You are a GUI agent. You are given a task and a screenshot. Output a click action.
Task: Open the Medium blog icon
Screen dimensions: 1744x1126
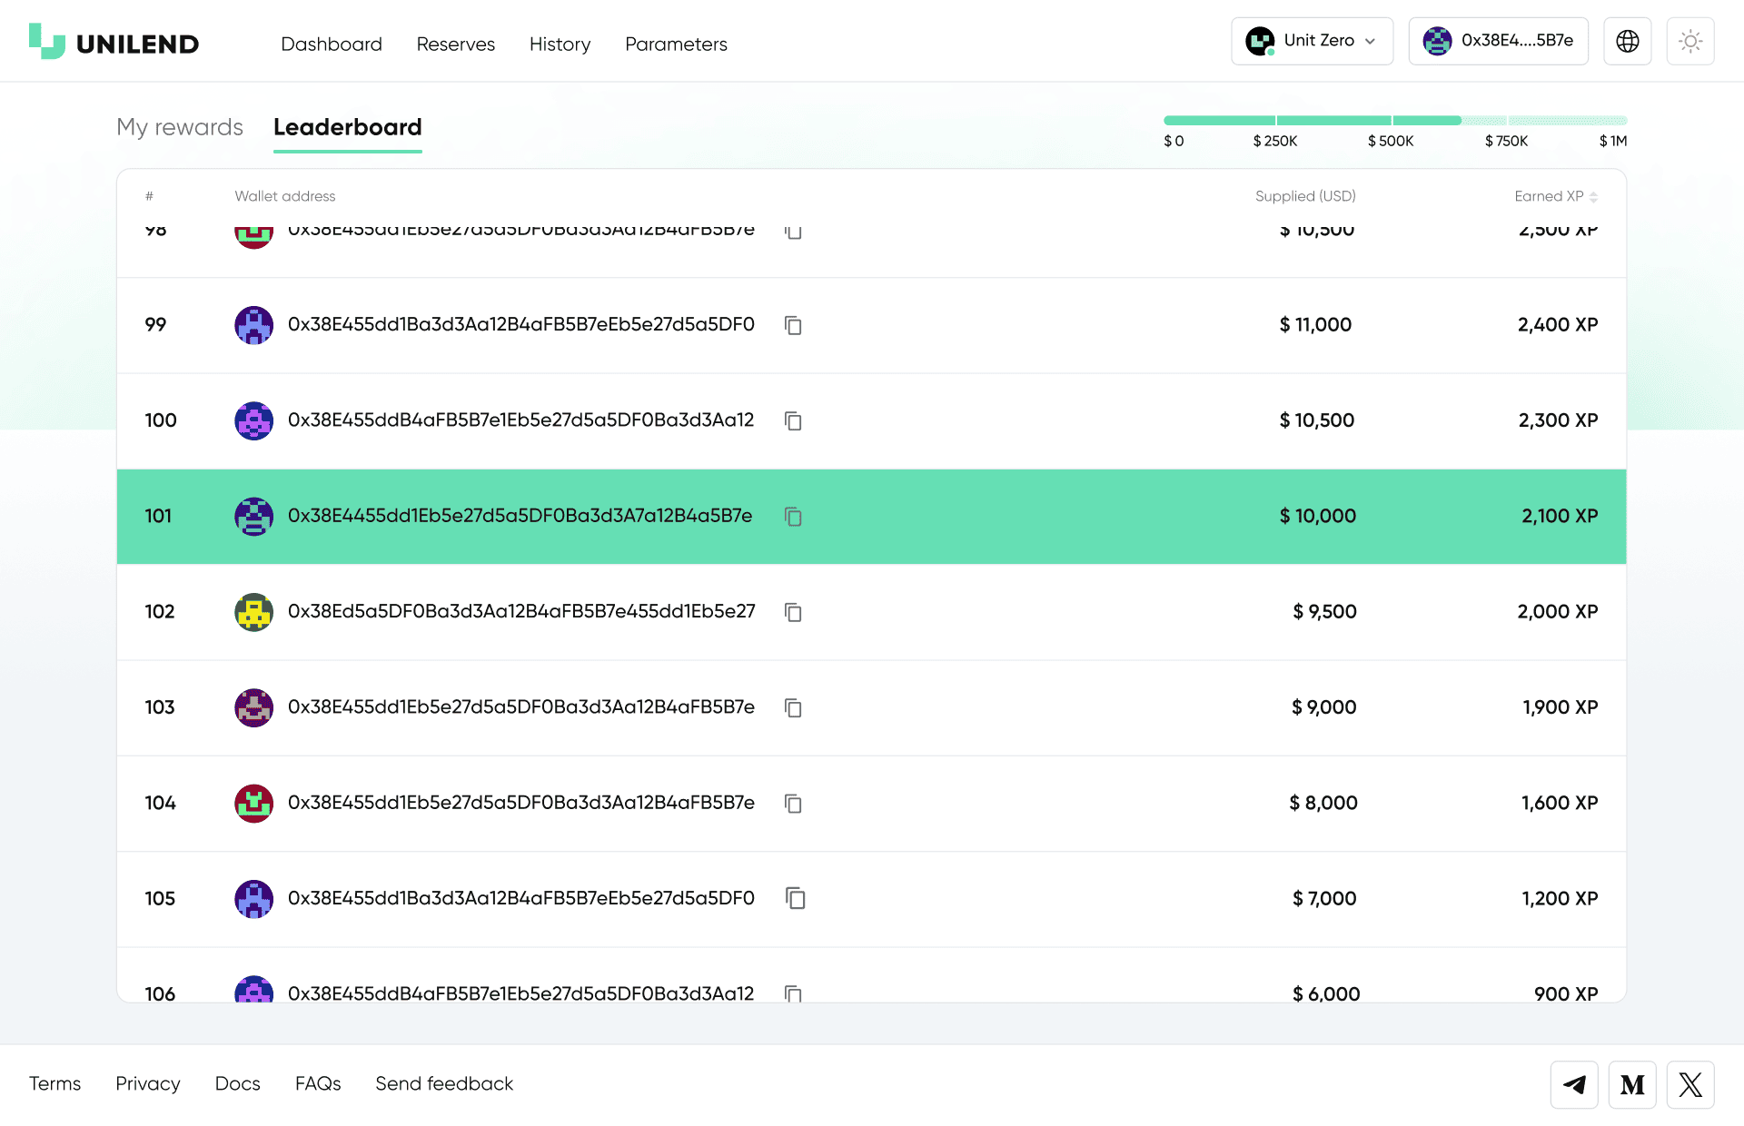1632,1084
